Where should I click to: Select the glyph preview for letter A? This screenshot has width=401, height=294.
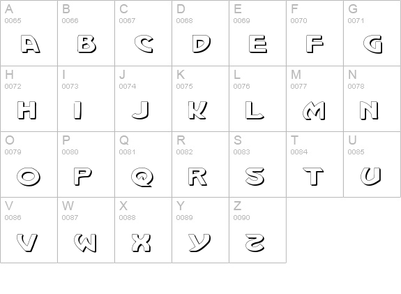30,44
